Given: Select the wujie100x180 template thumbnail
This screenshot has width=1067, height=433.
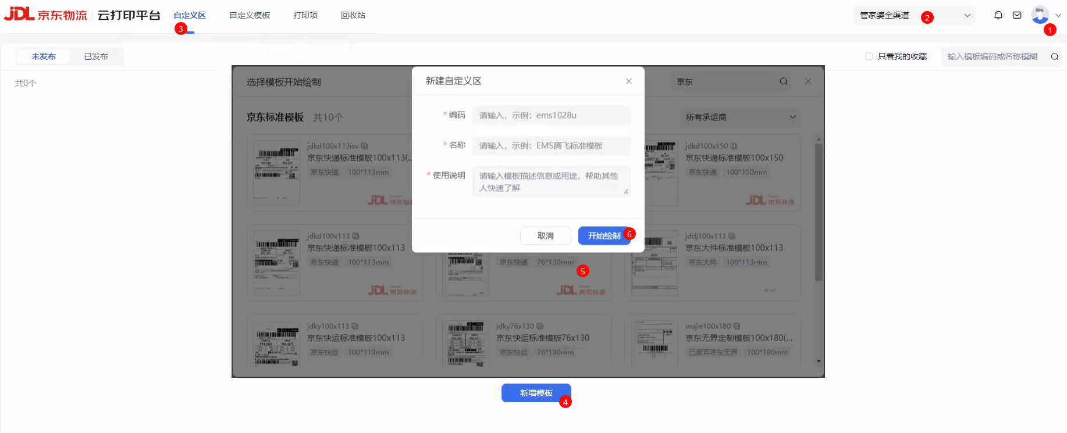Looking at the screenshot, I should click(x=655, y=345).
